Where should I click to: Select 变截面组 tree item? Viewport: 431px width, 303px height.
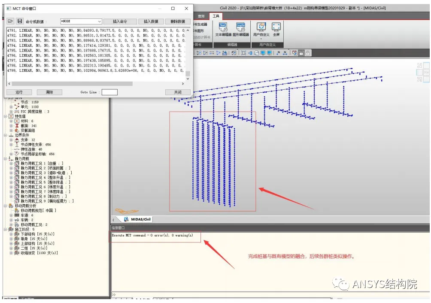[x=28, y=130]
